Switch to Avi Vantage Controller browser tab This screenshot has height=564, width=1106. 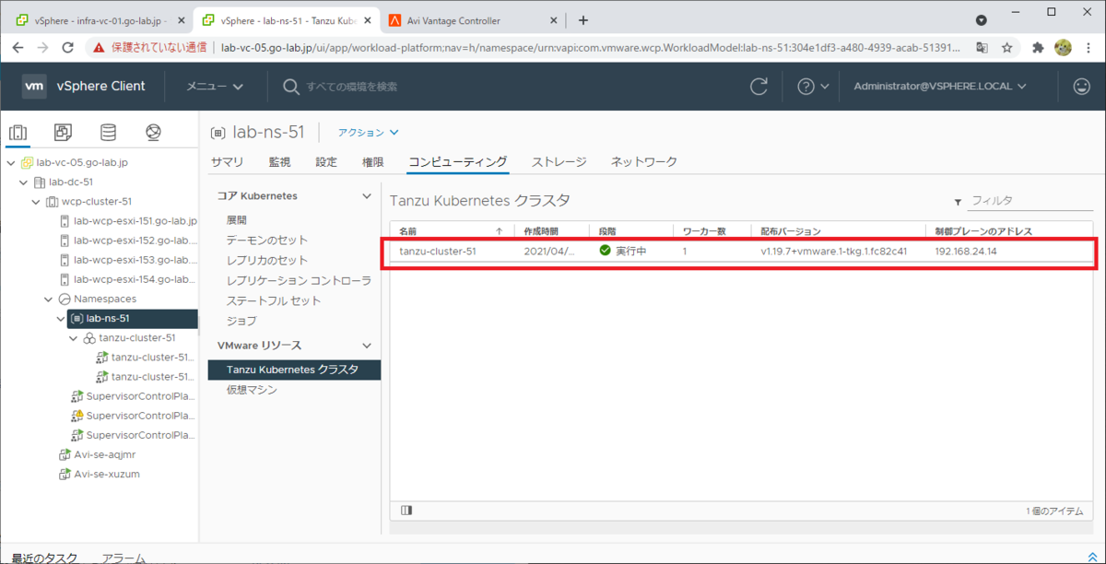pyautogui.click(x=470, y=19)
